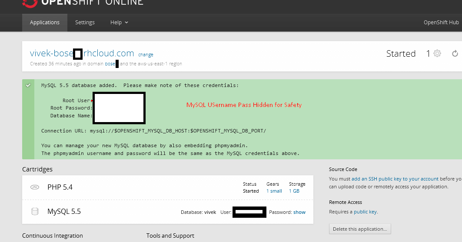Click the Database Name label
This screenshot has height=242, width=462.
point(71,116)
